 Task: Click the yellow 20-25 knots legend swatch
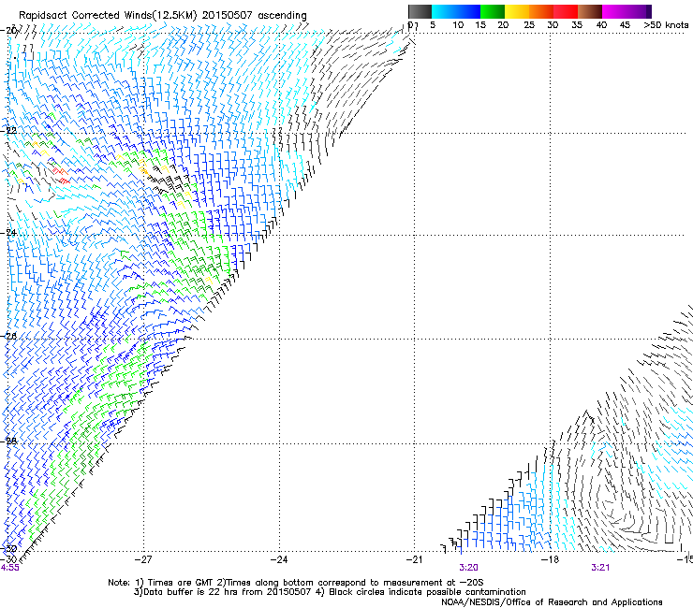[517, 11]
